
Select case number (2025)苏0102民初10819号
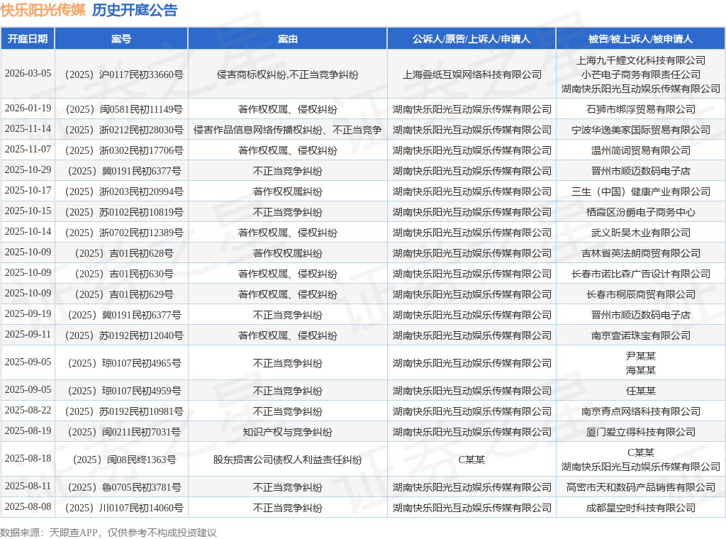coord(122,213)
